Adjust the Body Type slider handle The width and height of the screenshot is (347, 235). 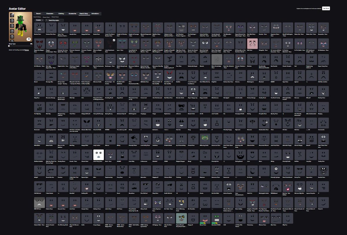tap(9, 46)
